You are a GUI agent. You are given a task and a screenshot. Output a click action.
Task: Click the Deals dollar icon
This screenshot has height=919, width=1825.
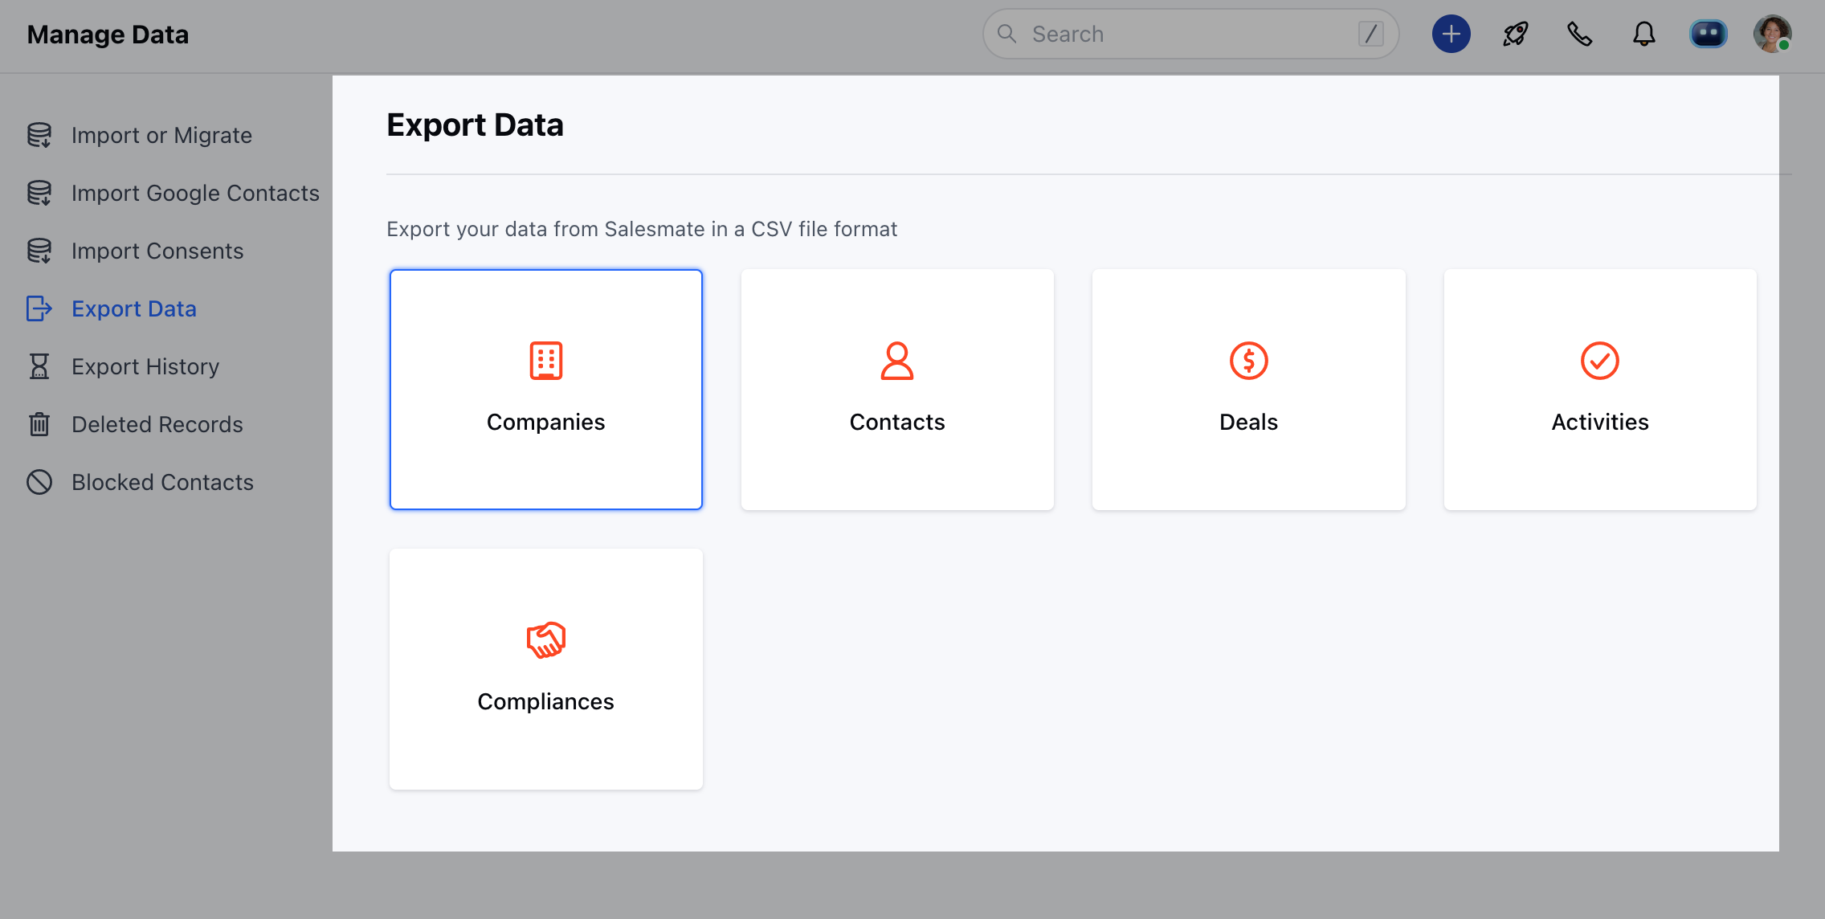coord(1248,361)
